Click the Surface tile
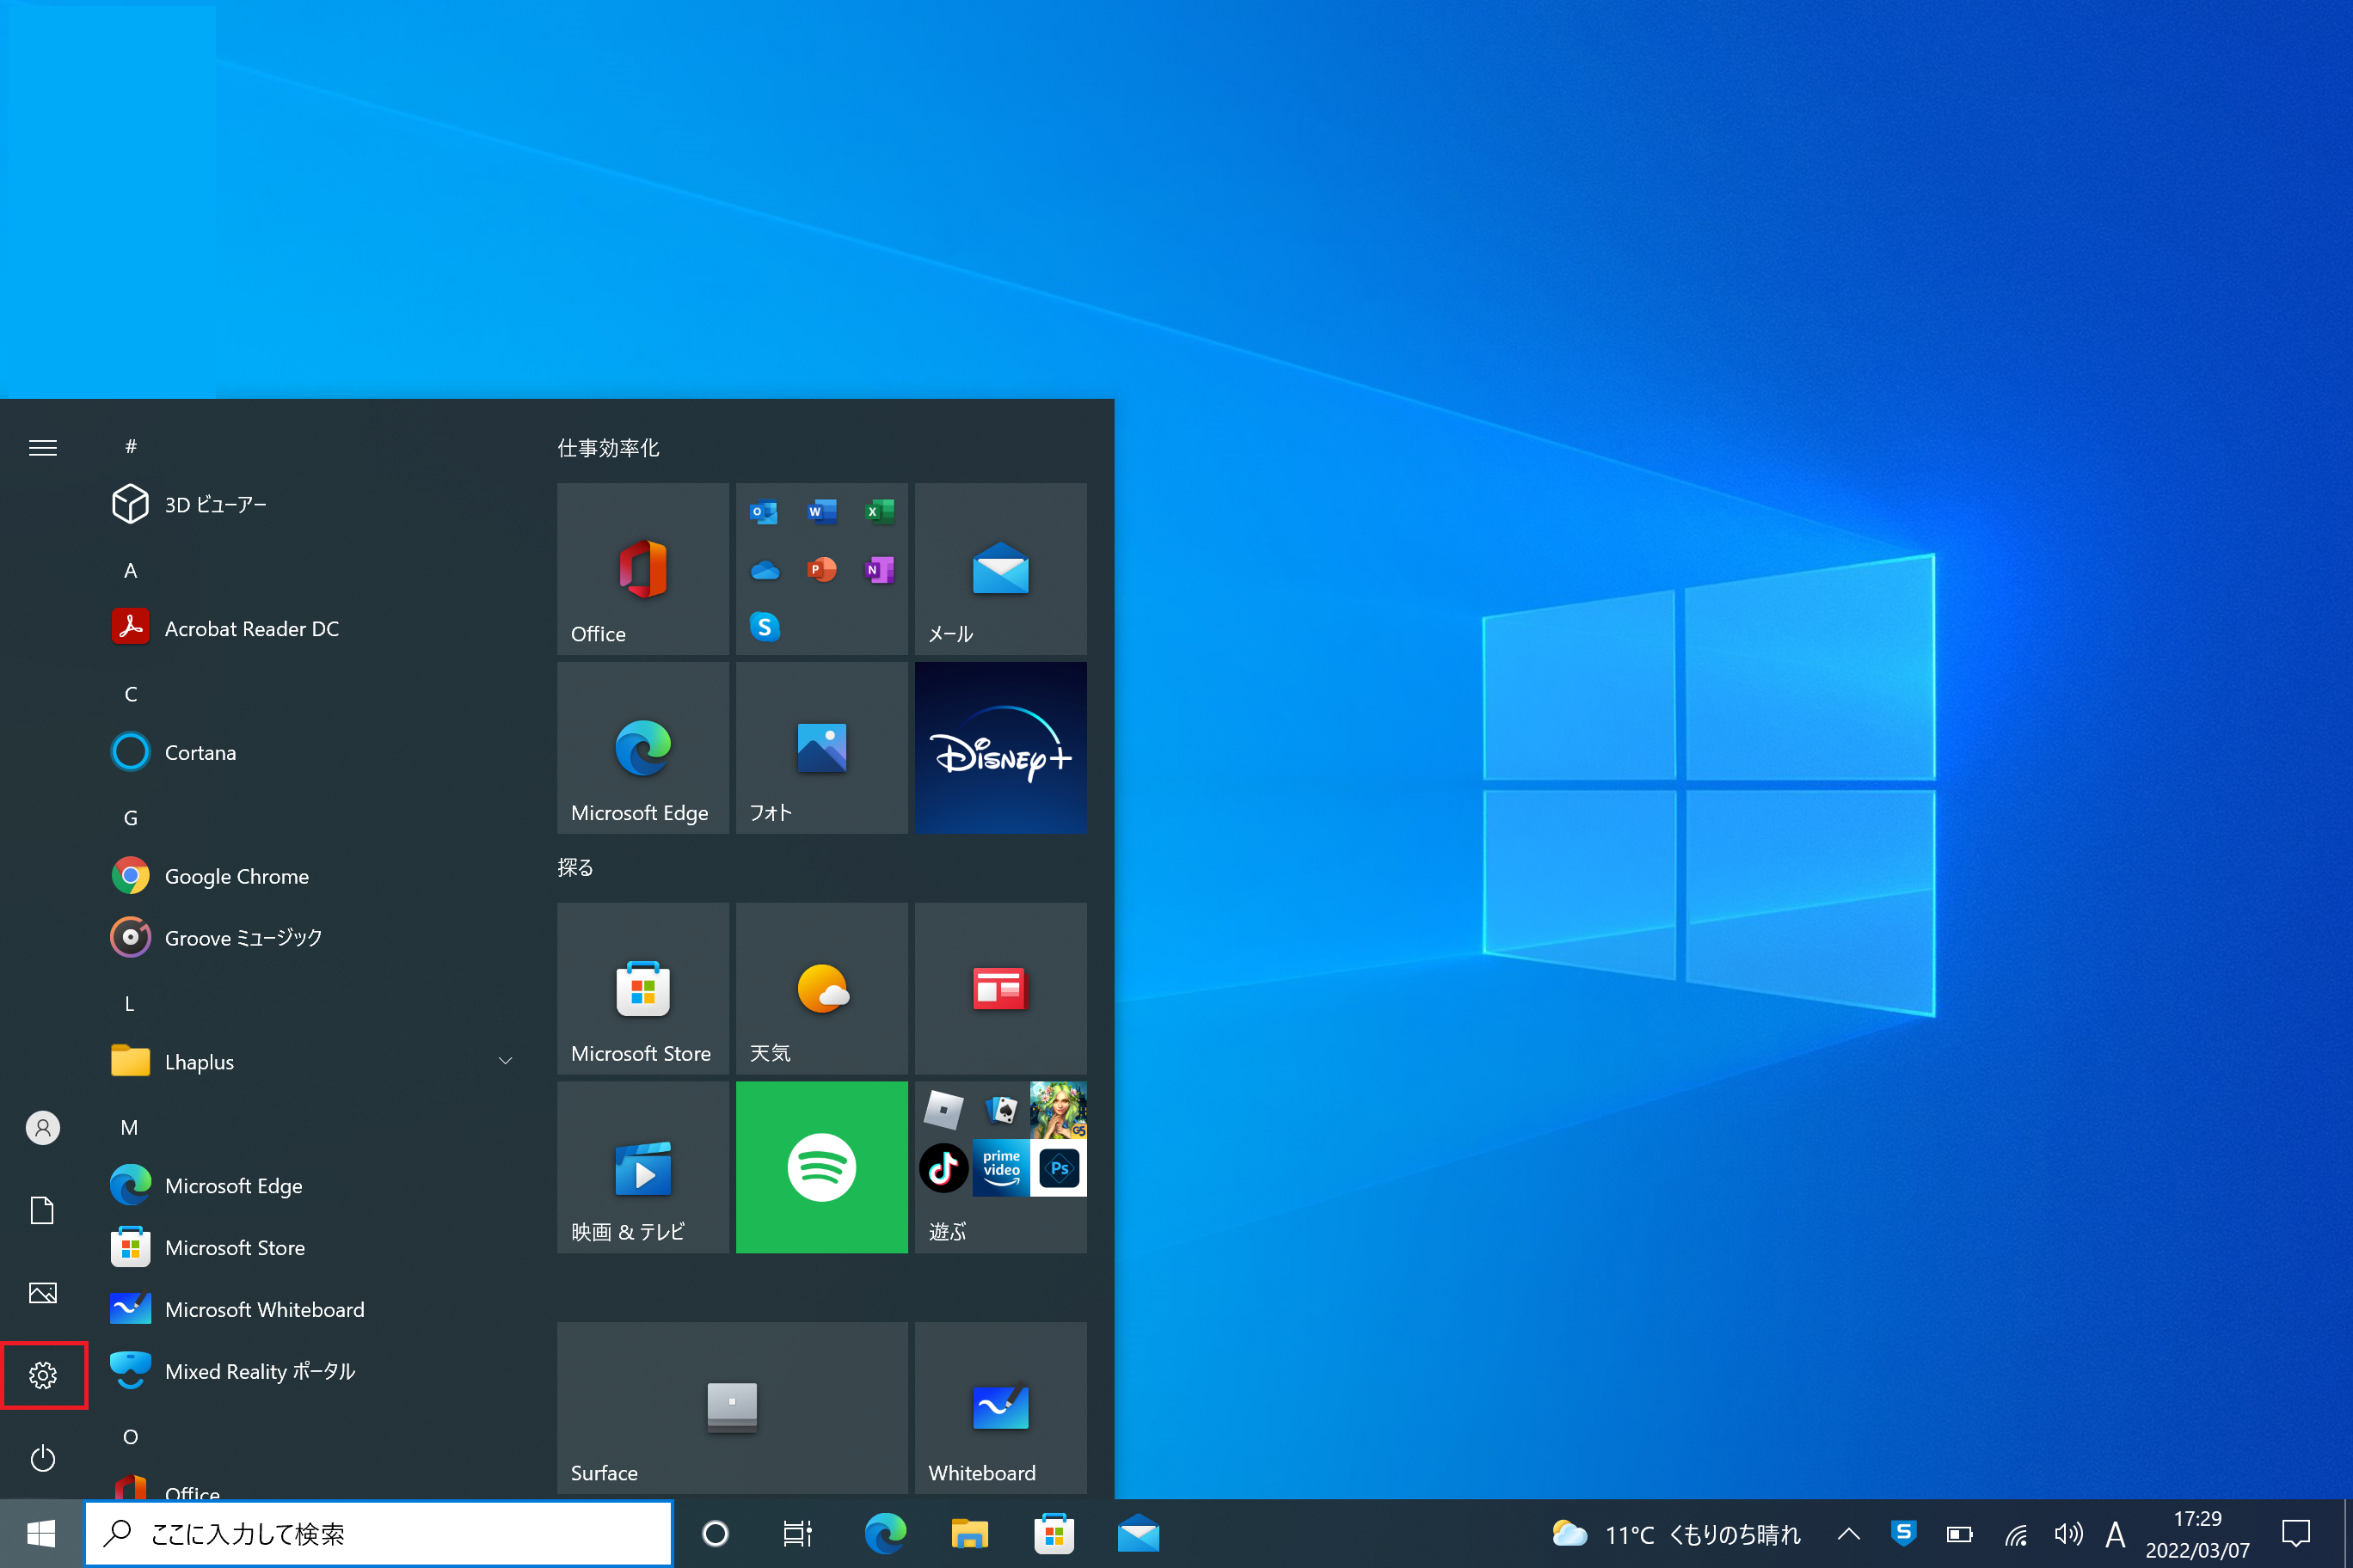Image resolution: width=2353 pixels, height=1568 pixels. coord(733,1408)
